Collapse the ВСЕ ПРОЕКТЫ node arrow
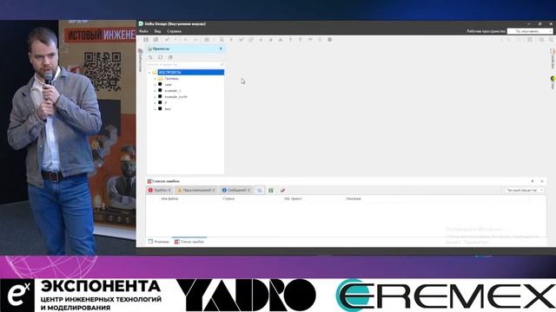 149,72
